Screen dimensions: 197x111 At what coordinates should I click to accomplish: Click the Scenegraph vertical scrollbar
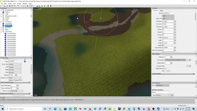click(31, 16)
